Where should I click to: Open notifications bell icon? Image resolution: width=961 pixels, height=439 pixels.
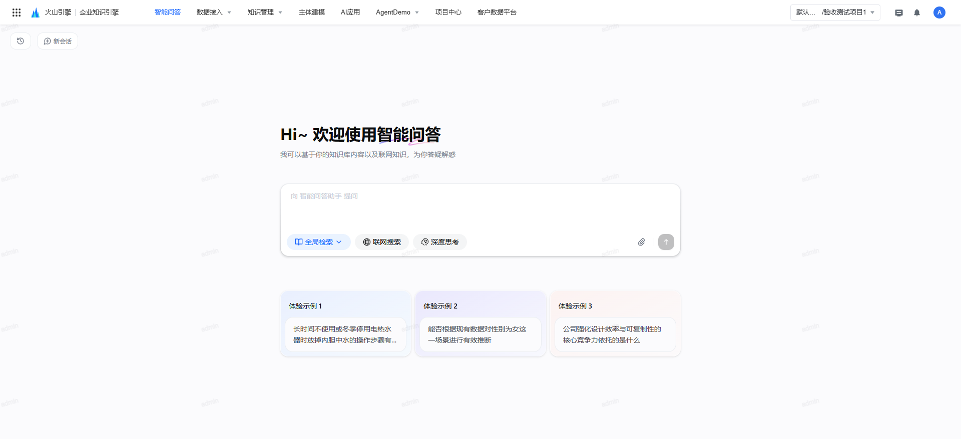pos(917,12)
